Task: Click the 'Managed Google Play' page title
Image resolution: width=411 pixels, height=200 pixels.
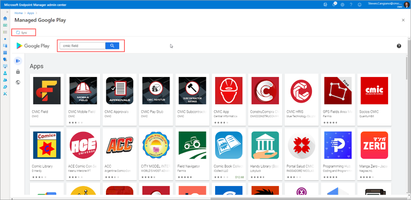Action: pos(40,20)
